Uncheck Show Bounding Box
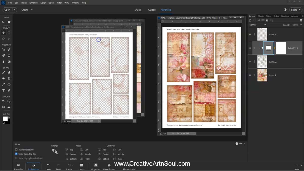304x171 pixels. tap(16, 154)
